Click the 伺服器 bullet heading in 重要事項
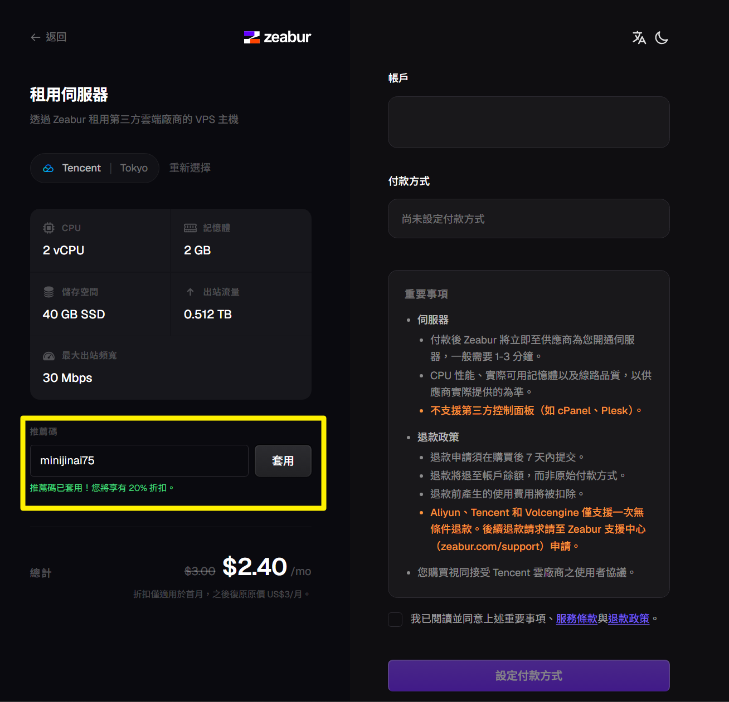 click(433, 320)
